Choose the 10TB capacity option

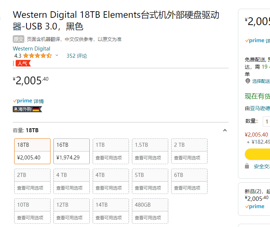32,211
